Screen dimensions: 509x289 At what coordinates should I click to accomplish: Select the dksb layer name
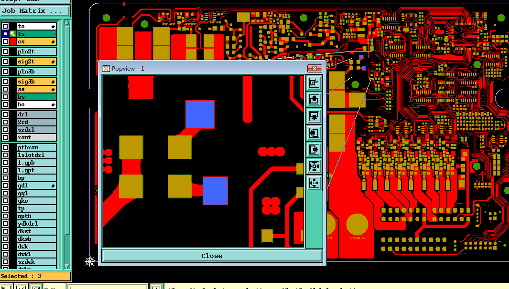point(37,239)
